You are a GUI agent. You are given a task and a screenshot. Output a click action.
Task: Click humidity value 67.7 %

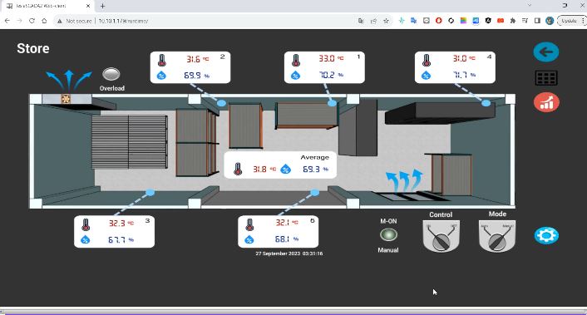click(120, 240)
